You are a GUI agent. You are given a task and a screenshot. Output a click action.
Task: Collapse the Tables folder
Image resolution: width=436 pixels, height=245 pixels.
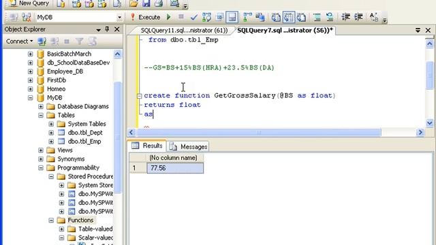(41, 115)
